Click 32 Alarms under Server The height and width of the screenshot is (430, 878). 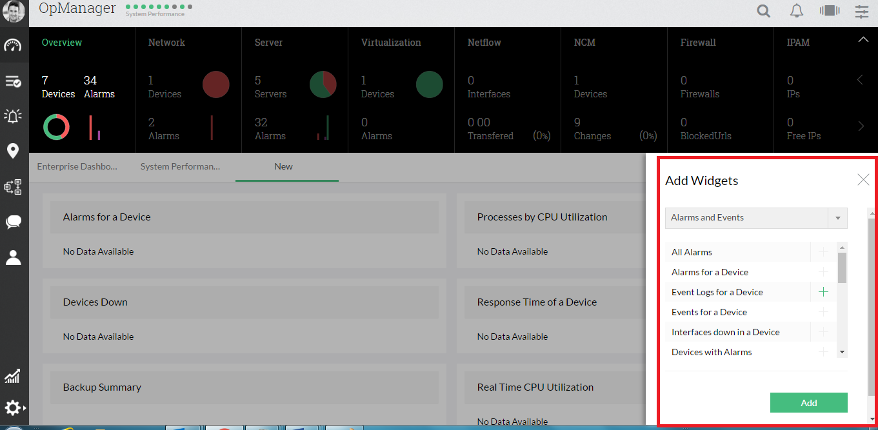coord(270,129)
